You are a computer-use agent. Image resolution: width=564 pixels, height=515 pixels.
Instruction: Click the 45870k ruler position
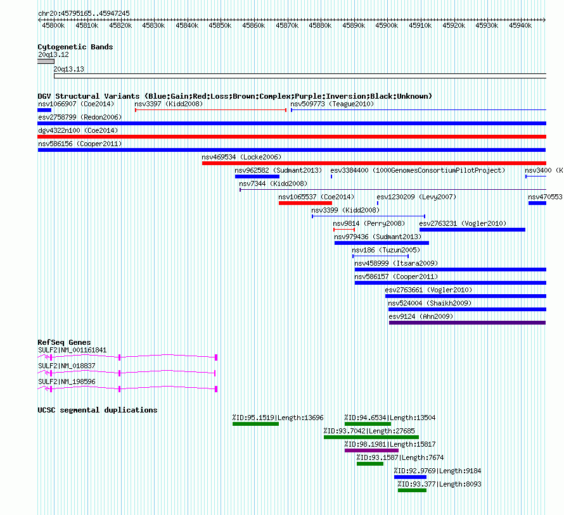pos(287,26)
